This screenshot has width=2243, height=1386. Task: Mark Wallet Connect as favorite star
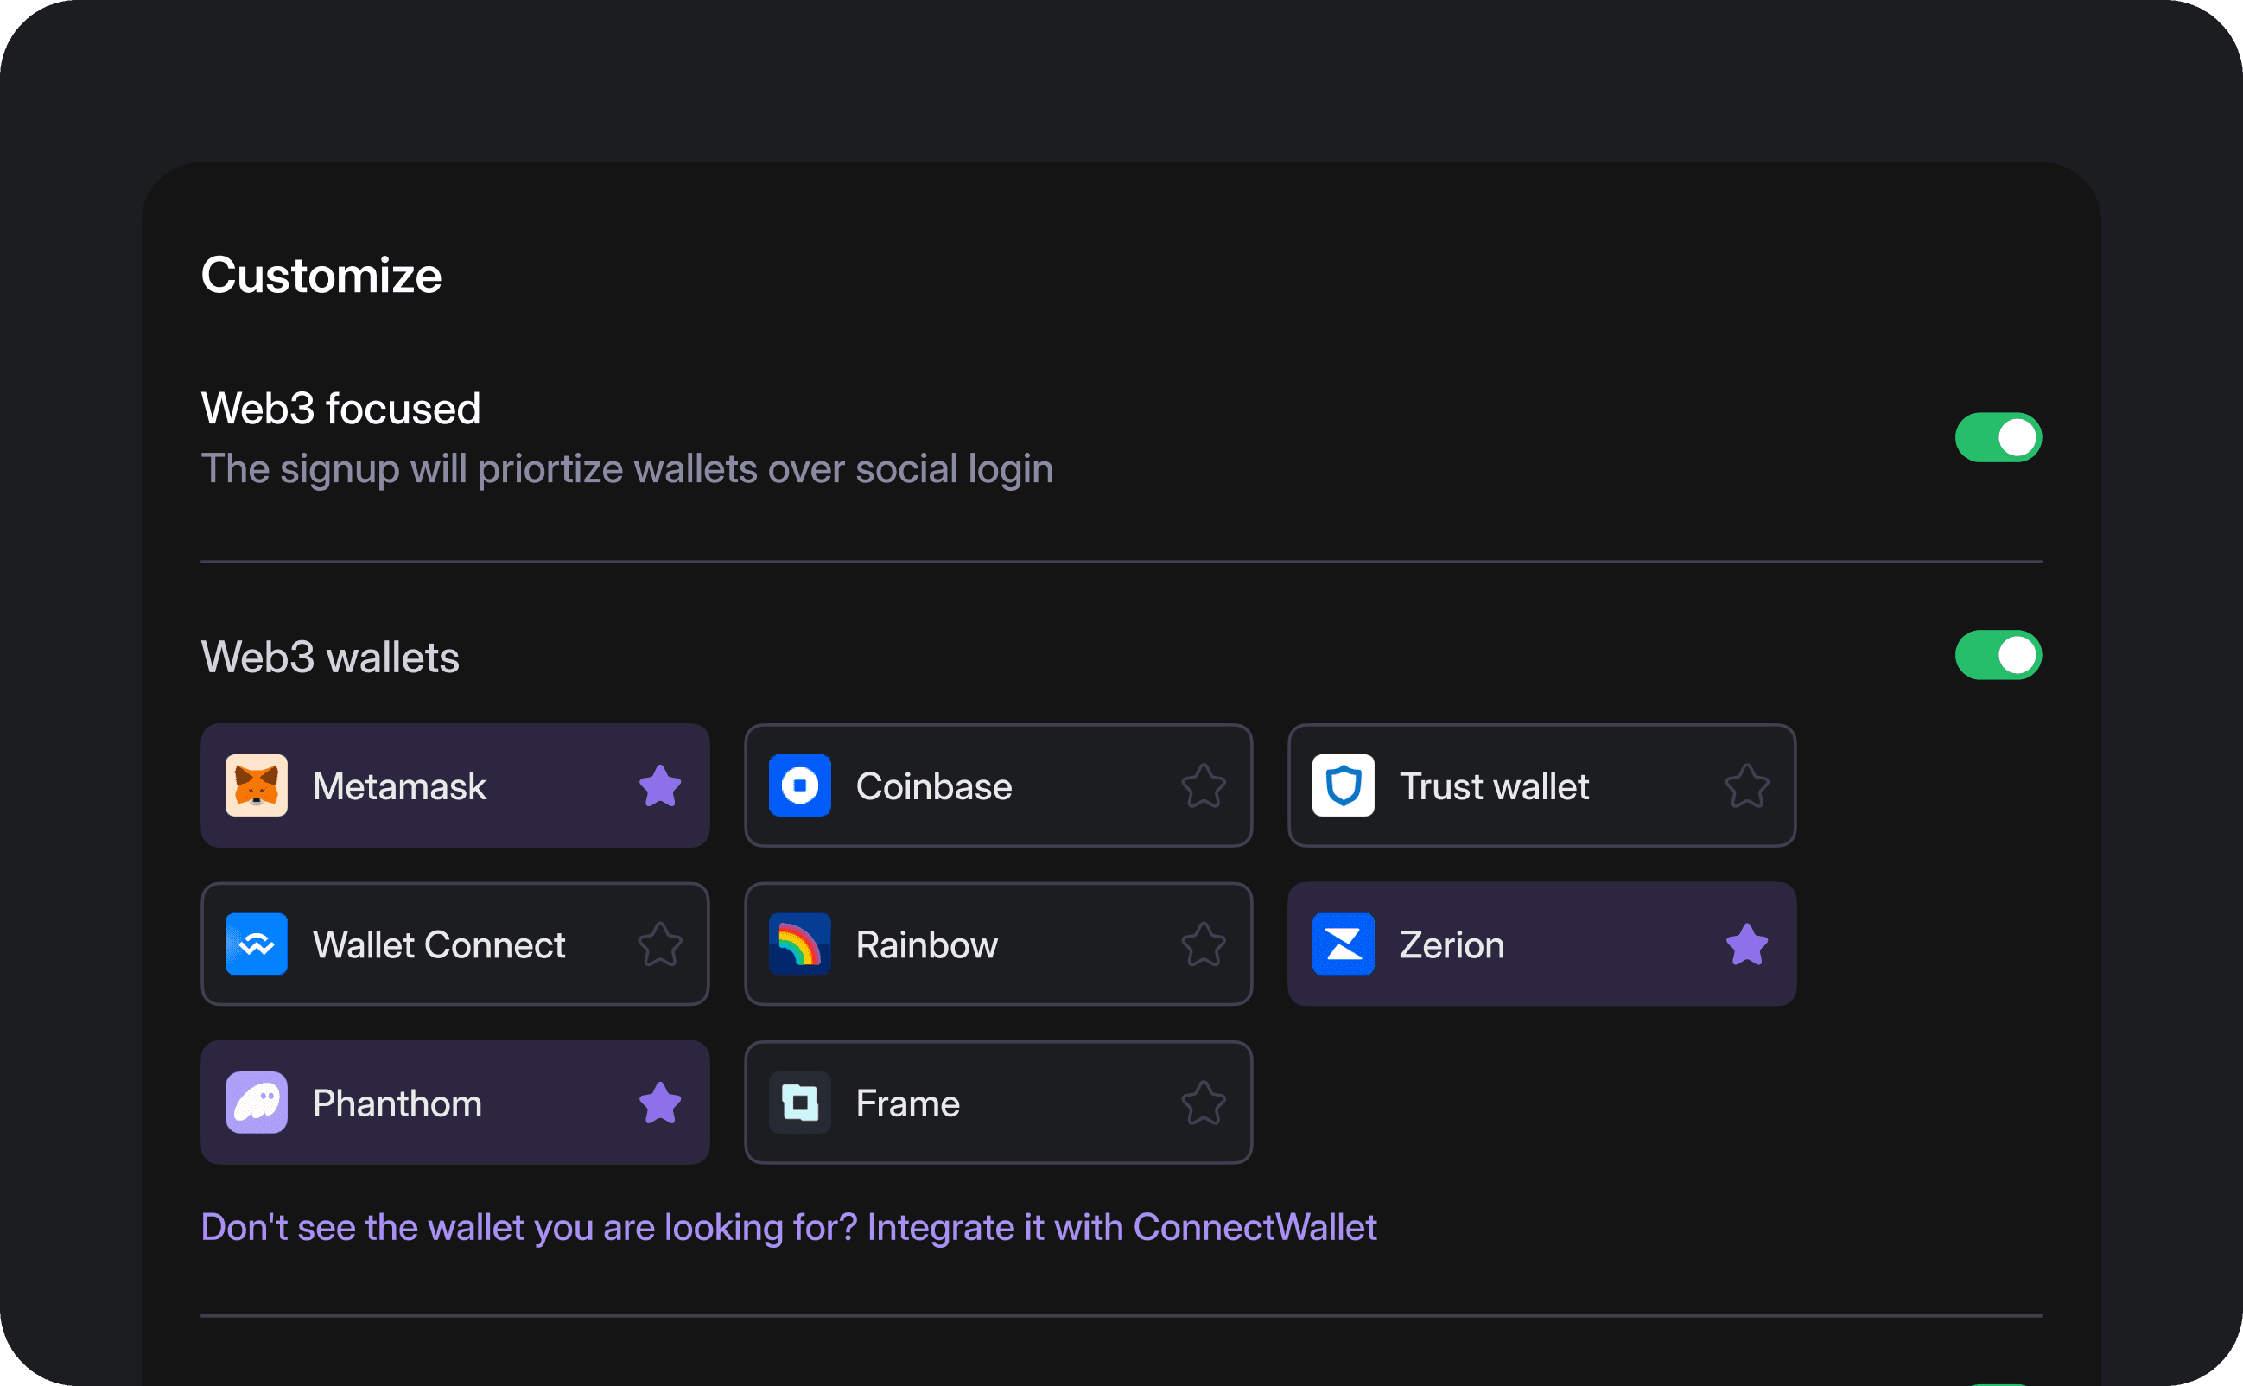click(660, 944)
